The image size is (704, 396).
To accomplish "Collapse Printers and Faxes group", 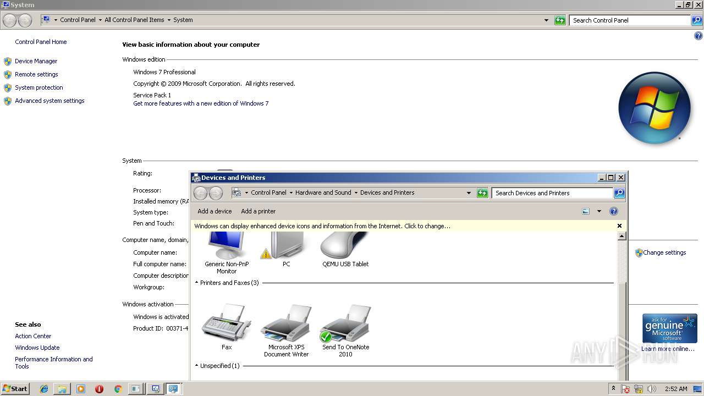I will pyautogui.click(x=196, y=283).
